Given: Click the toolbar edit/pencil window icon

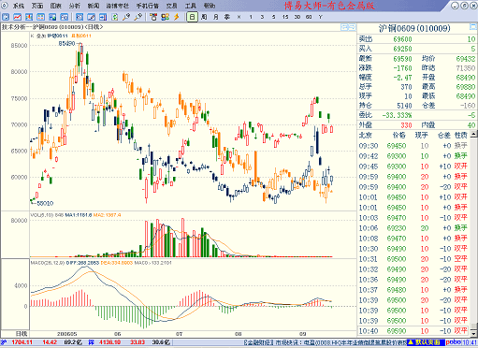Looking at the screenshot, I should 92,17.
